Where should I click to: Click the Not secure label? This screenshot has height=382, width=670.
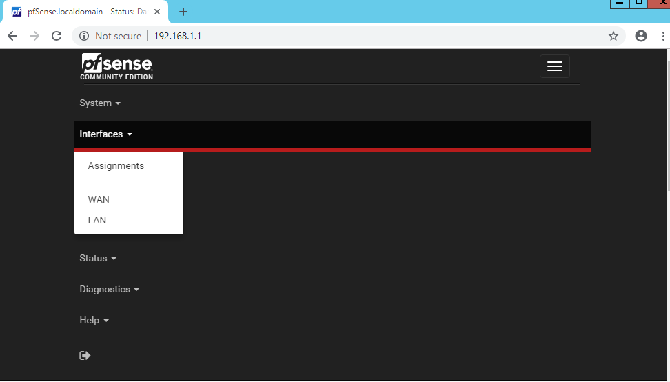[119, 36]
